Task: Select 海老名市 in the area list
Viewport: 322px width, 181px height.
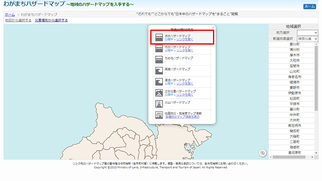Action: pyautogui.click(x=295, y=77)
